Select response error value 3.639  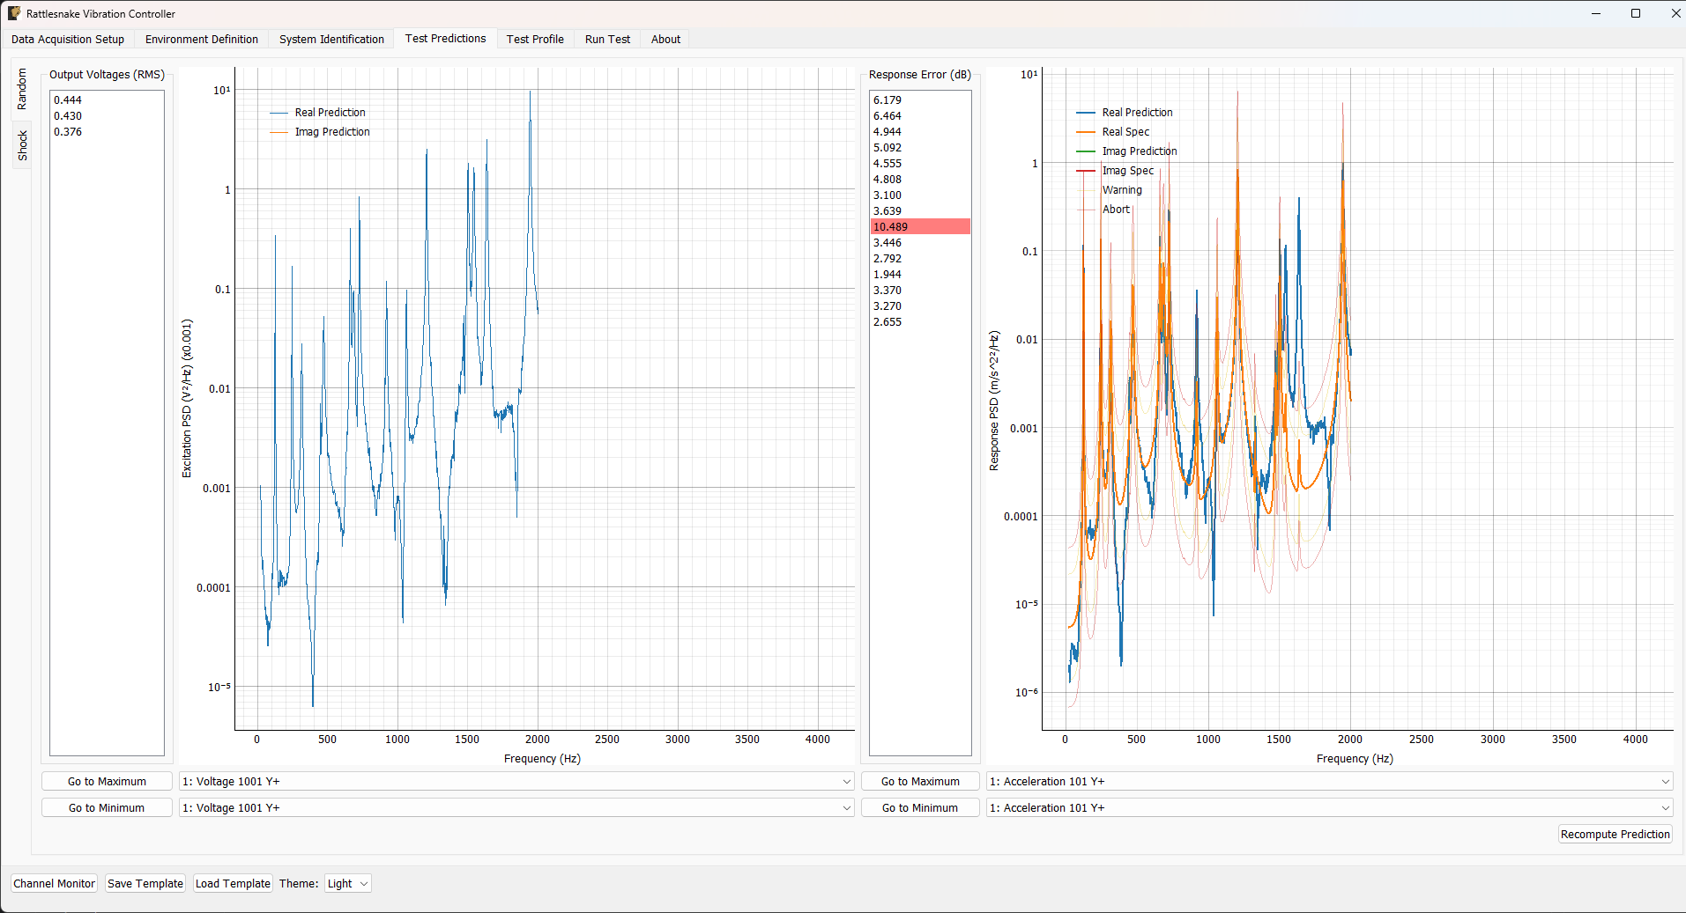pyautogui.click(x=920, y=211)
